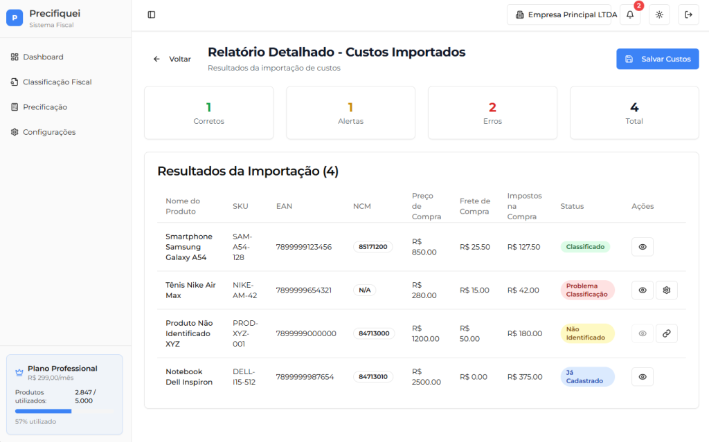Image resolution: width=709 pixels, height=442 pixels.
Task: Click gear icon for Tênis Nike row
Action: point(667,290)
